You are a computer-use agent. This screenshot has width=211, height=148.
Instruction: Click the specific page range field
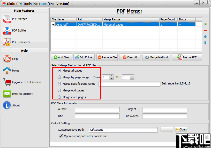130,84
